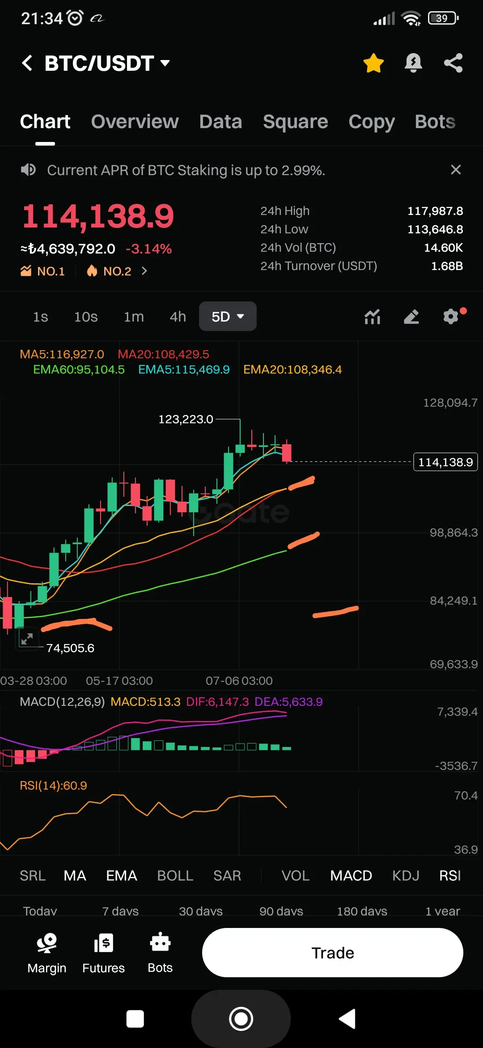483x1048 pixels.
Task: Open the price alert bell icon
Action: 413,63
